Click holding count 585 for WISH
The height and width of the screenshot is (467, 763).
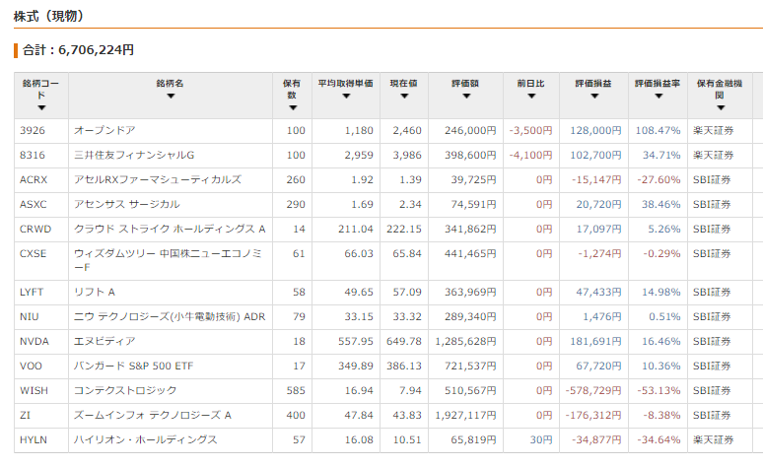[x=296, y=390]
